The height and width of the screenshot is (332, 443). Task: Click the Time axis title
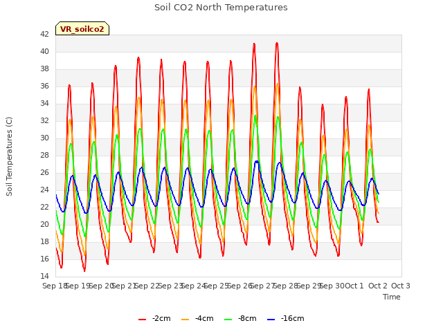point(392,297)
